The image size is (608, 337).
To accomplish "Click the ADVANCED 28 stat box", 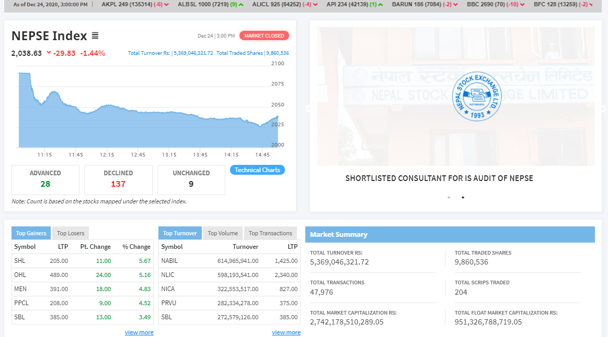I will 45,180.
